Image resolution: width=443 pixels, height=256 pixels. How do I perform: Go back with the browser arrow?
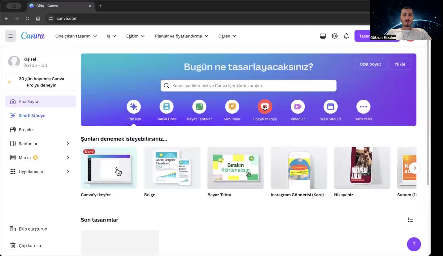6,18
